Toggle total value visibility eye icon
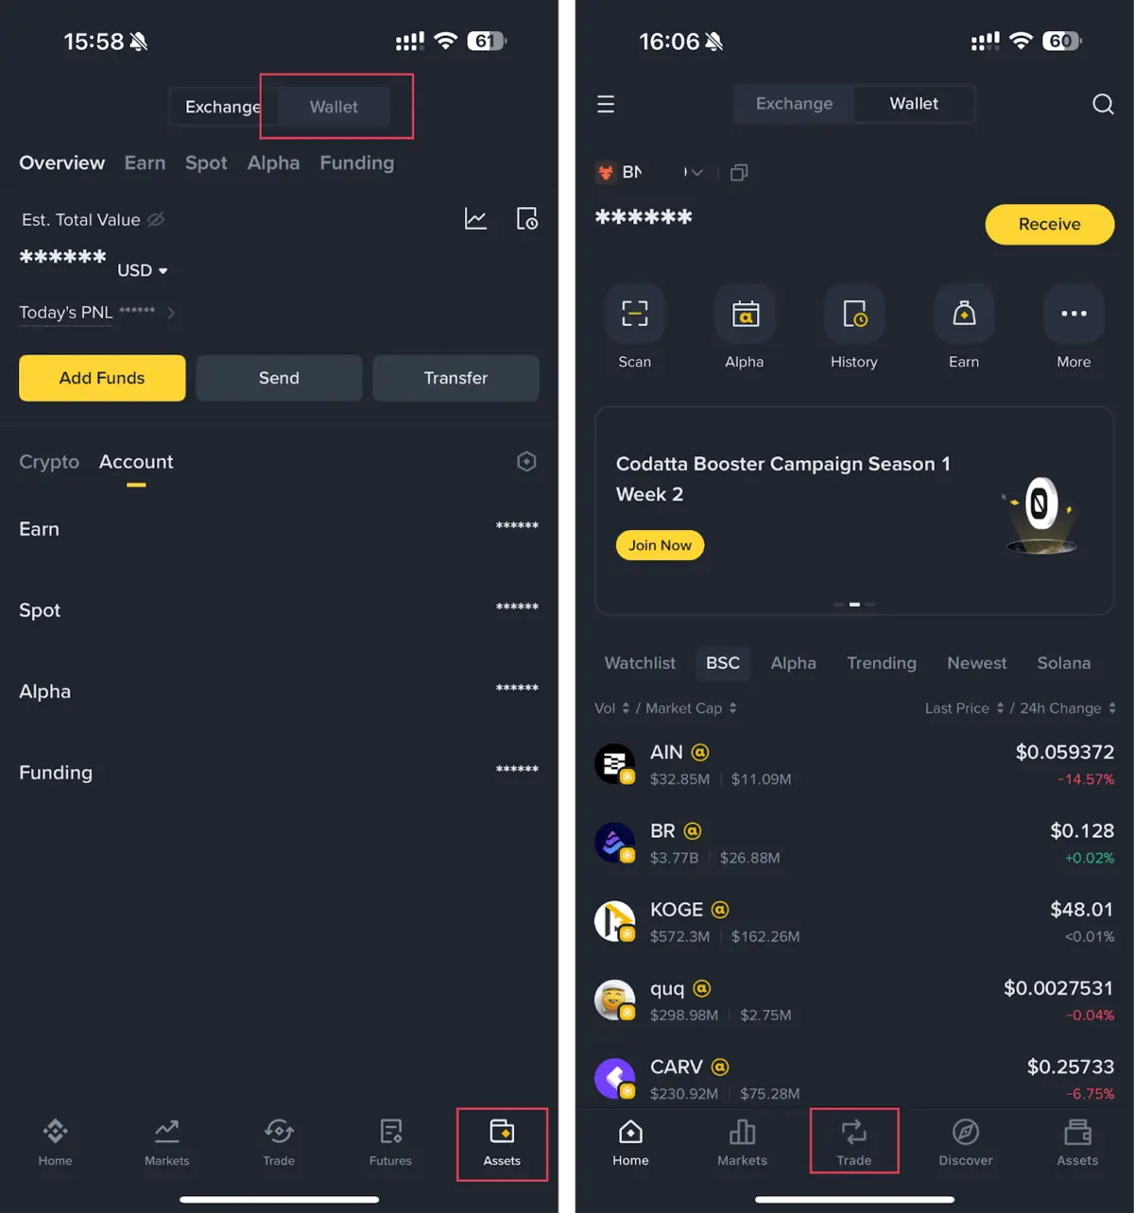Screen dimensions: 1134x1213 [156, 219]
